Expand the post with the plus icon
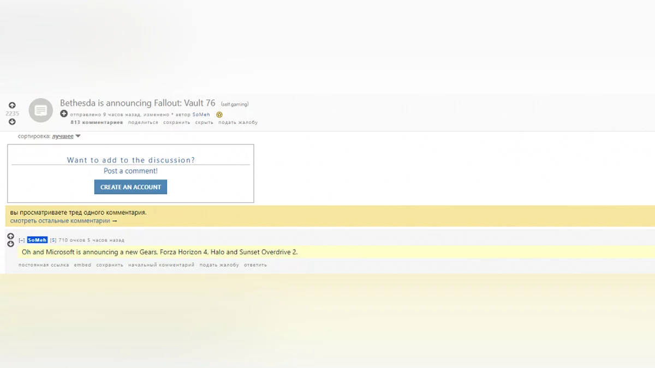This screenshot has height=368, width=655. tap(64, 114)
